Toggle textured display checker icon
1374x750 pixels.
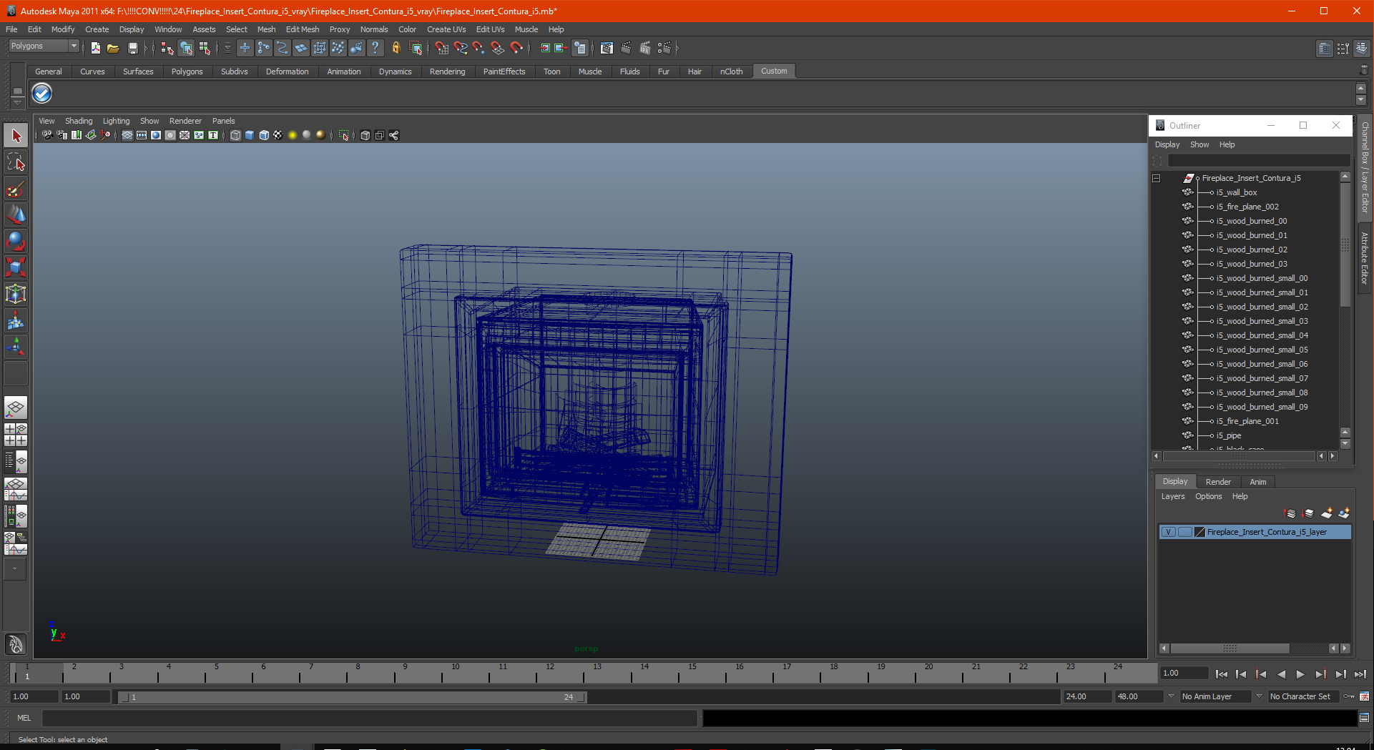(x=278, y=135)
